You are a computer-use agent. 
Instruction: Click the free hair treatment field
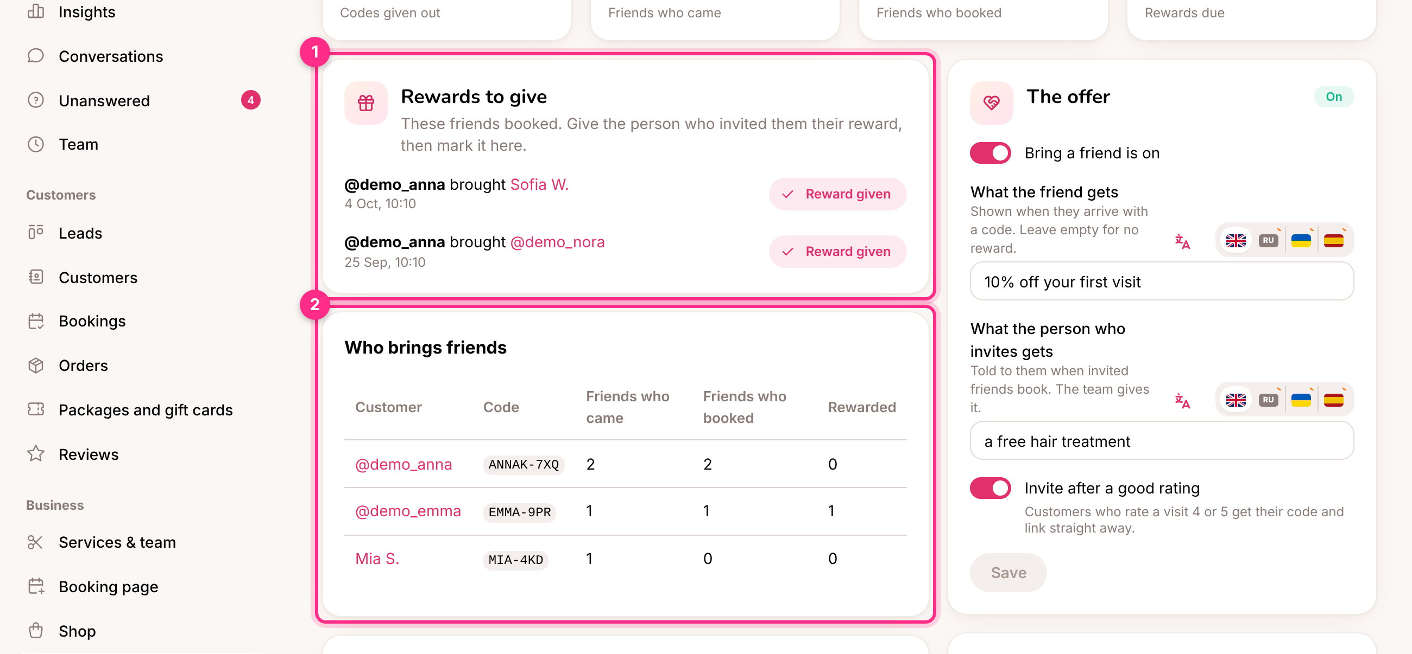[1162, 441]
